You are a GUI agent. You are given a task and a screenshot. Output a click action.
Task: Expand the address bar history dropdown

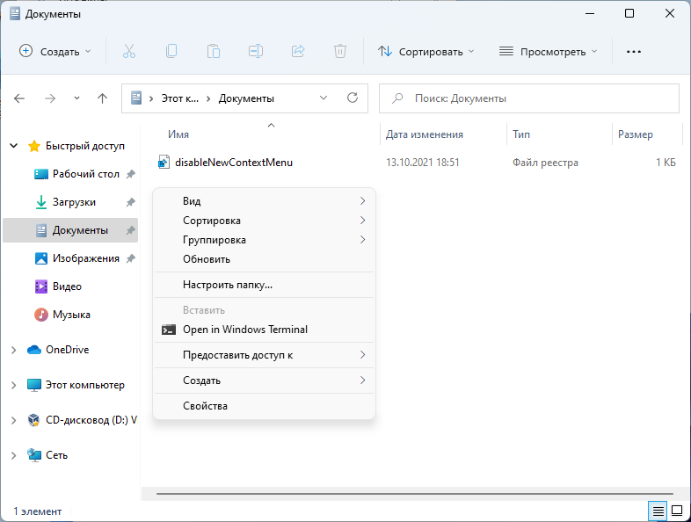click(324, 98)
